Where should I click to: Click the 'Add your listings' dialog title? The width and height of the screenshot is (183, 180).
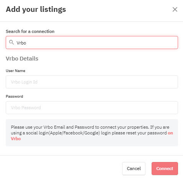[36, 10]
